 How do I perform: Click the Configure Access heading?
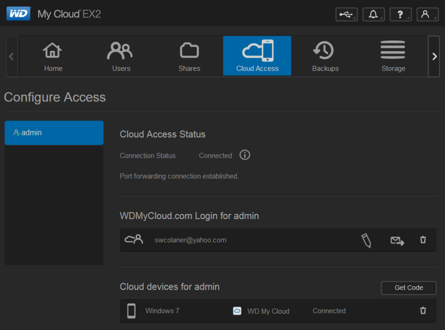click(55, 97)
